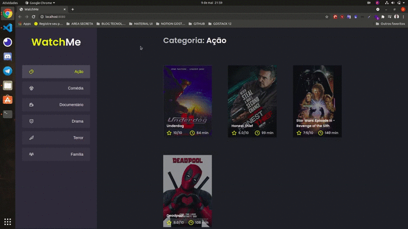Image resolution: width=408 pixels, height=229 pixels.
Task: Reload the page in Chrome
Action: [x=34, y=17]
